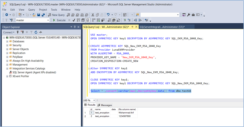244x127 pixels.
Task: Save the current query with Save icon
Action: [x=39, y=15]
